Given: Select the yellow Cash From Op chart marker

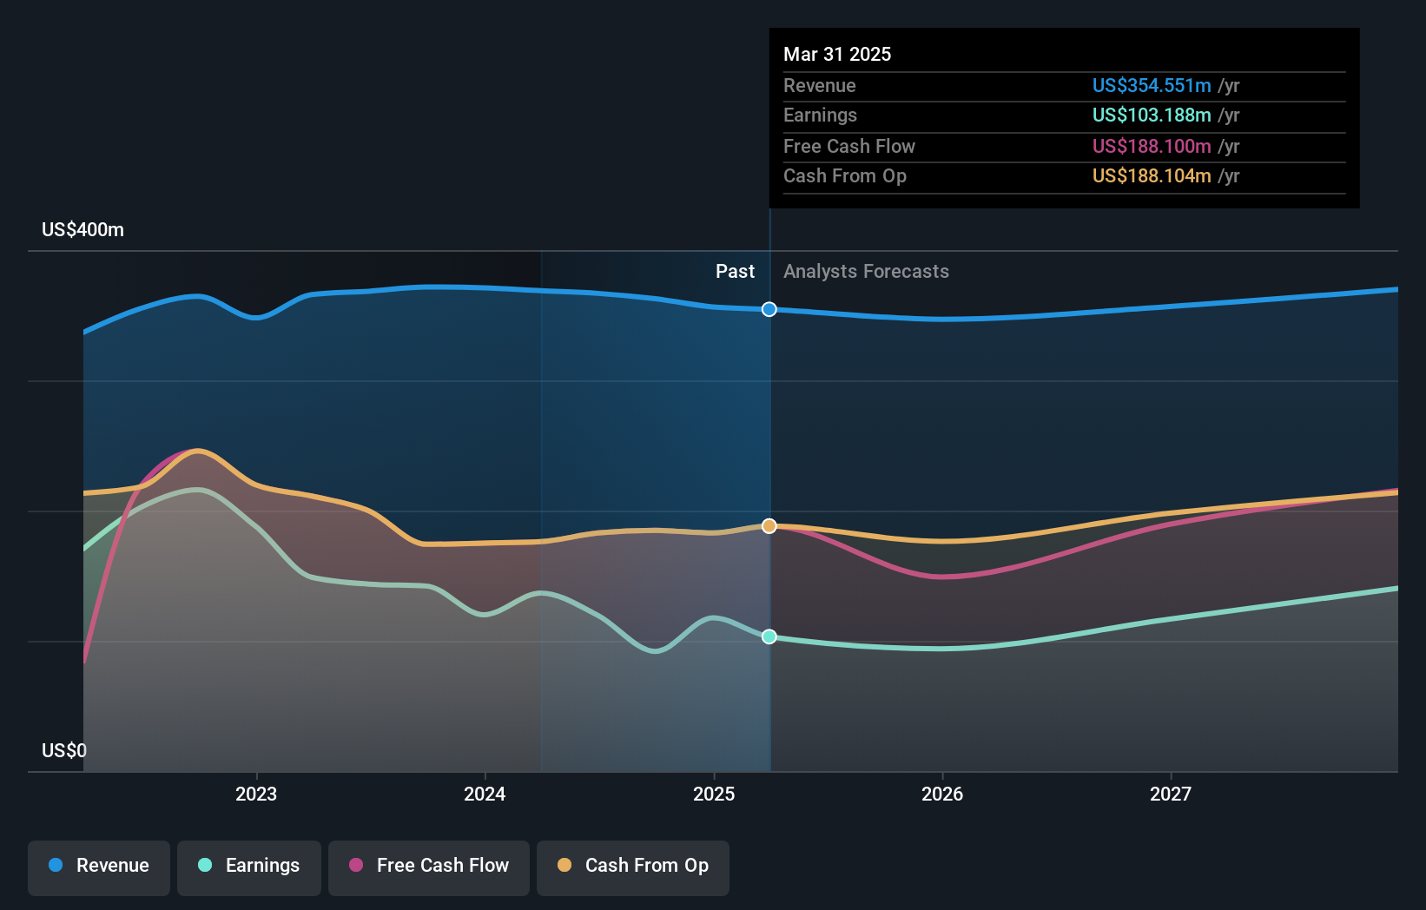Looking at the screenshot, I should (769, 524).
